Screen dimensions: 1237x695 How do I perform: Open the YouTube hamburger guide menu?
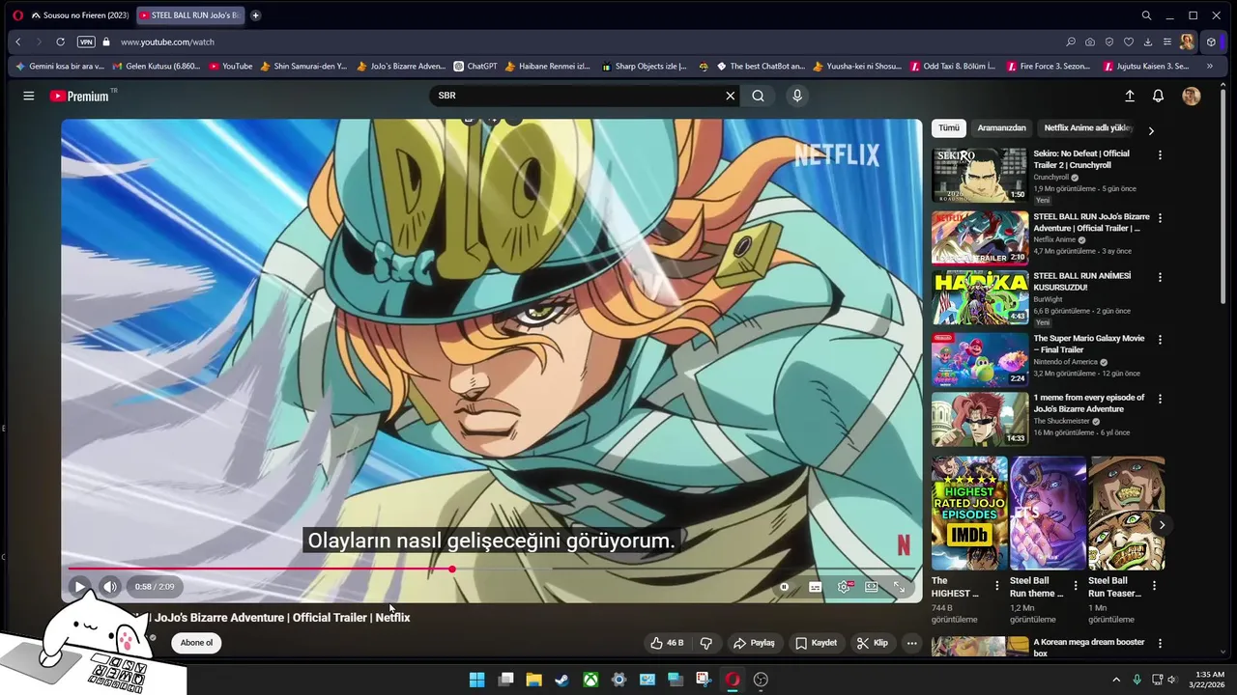coord(29,96)
